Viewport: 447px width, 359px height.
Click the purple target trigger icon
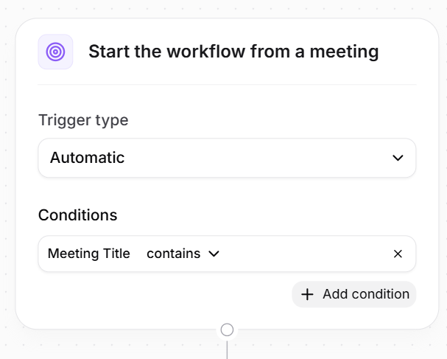tap(55, 52)
